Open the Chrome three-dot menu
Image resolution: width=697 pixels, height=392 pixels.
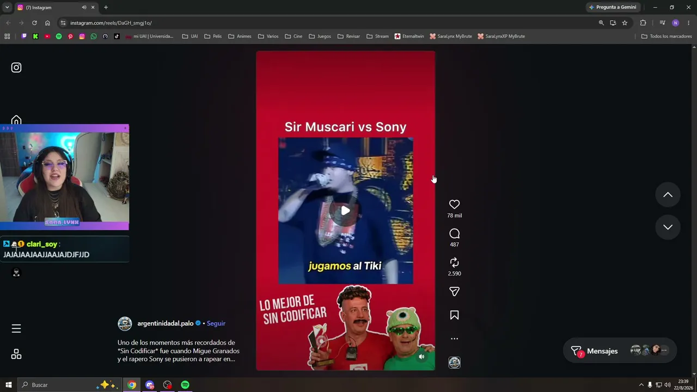pos(689,23)
